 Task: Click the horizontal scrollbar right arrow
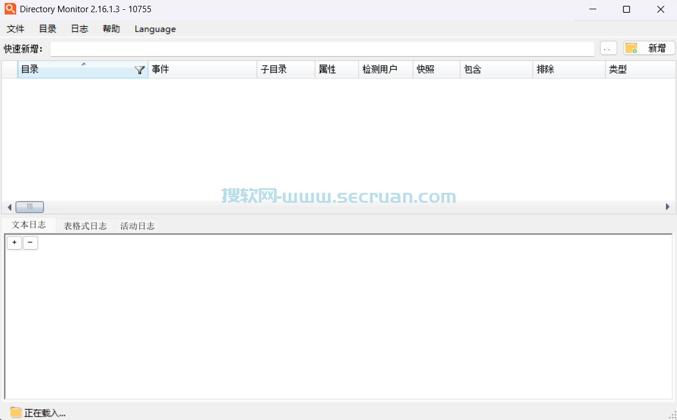[668, 207]
